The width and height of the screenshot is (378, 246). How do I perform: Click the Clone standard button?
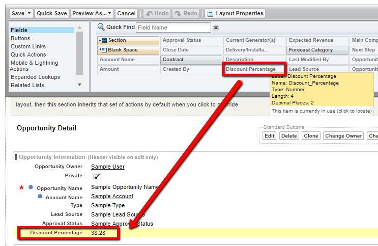(x=311, y=136)
